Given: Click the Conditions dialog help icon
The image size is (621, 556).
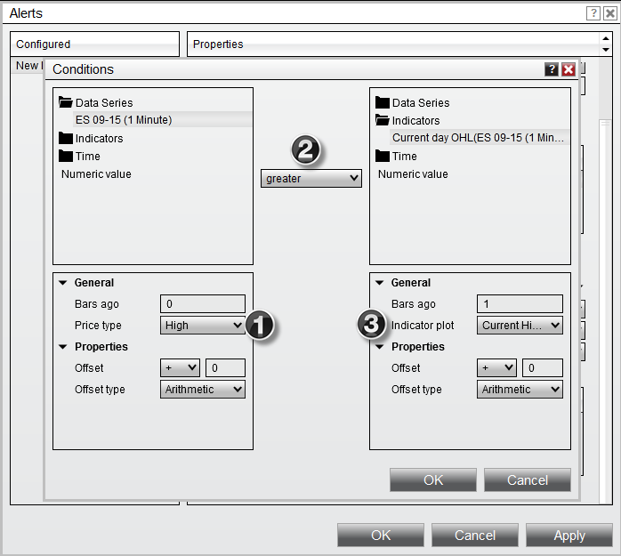Looking at the screenshot, I should 552,69.
